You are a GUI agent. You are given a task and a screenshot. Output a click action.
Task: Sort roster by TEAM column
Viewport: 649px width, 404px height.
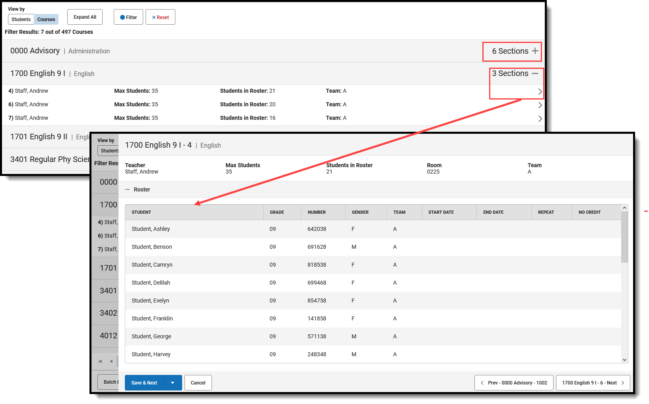(x=404, y=212)
